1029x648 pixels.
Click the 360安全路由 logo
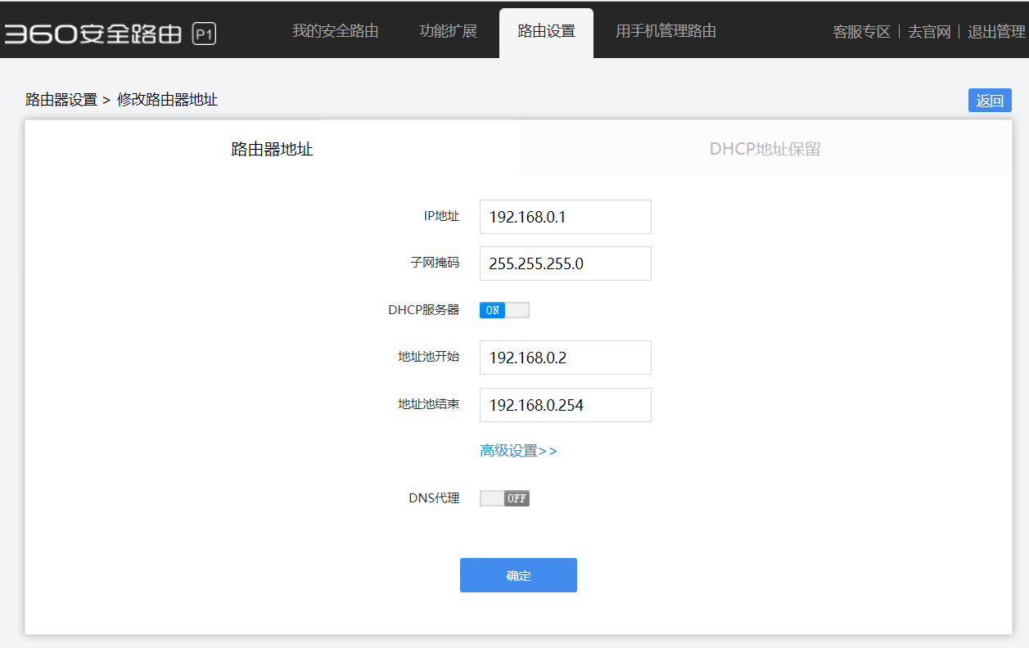click(x=93, y=34)
